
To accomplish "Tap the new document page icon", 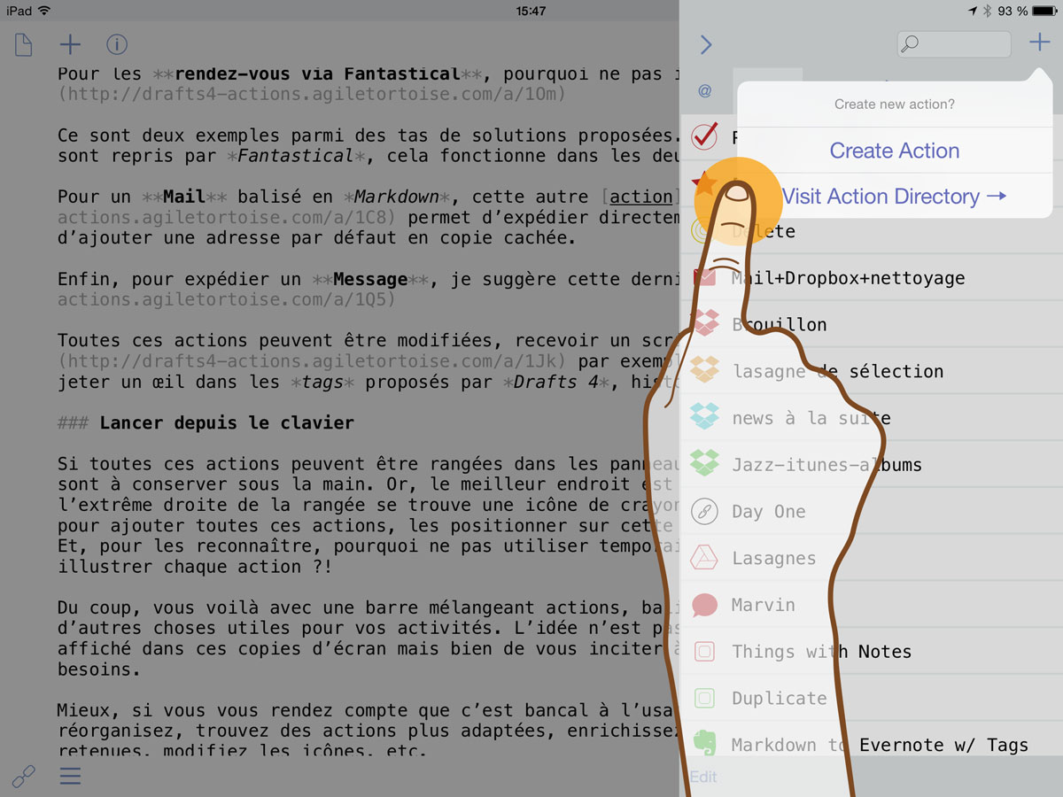I will coord(23,44).
